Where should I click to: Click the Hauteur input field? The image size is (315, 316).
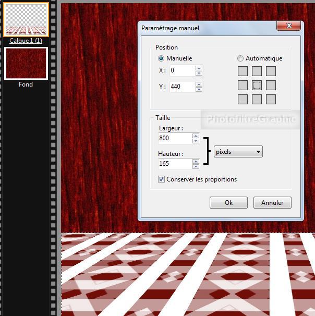pyautogui.click(x=175, y=164)
